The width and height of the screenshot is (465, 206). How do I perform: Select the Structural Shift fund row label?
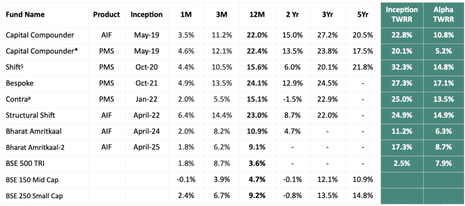(x=30, y=115)
